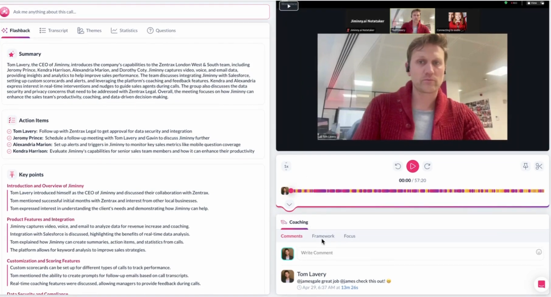
Task: Open the Flashback tab
Action: (16, 30)
